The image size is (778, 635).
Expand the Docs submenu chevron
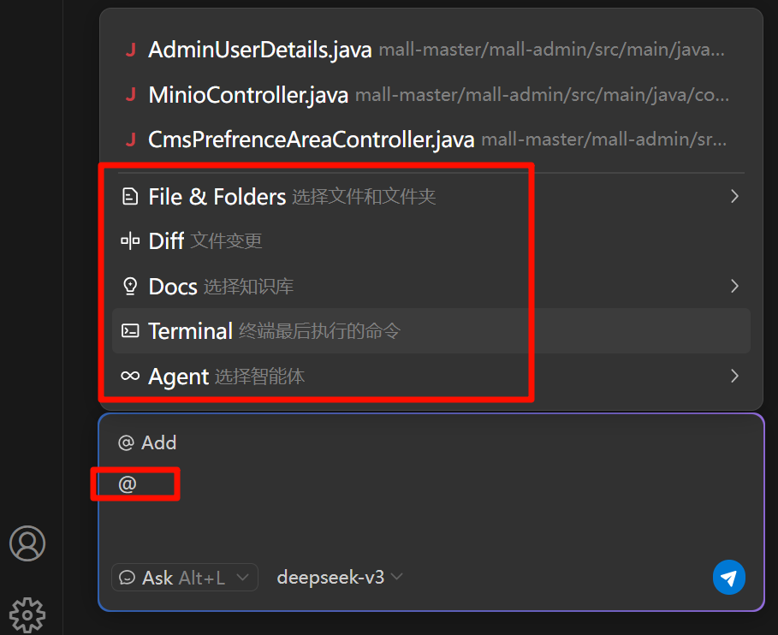point(734,286)
